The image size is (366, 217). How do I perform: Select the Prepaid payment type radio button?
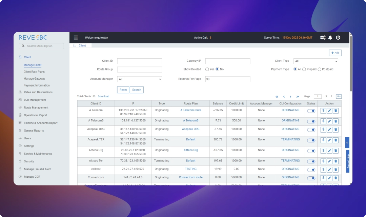pyautogui.click(x=304, y=69)
